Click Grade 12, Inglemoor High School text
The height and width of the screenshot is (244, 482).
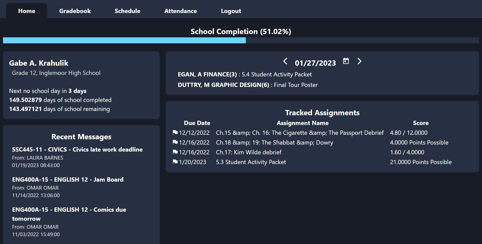pos(56,73)
